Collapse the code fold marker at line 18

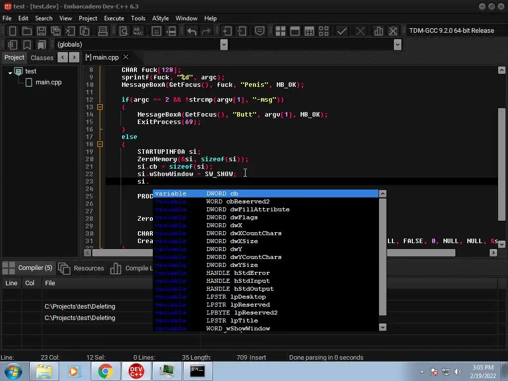[100, 144]
